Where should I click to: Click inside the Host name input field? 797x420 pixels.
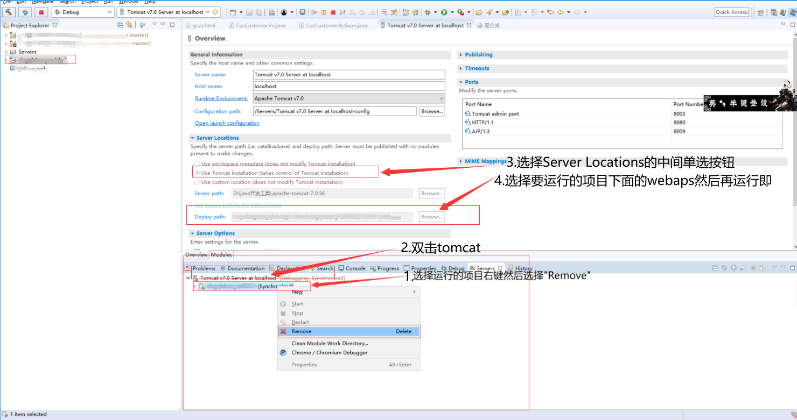pyautogui.click(x=349, y=86)
